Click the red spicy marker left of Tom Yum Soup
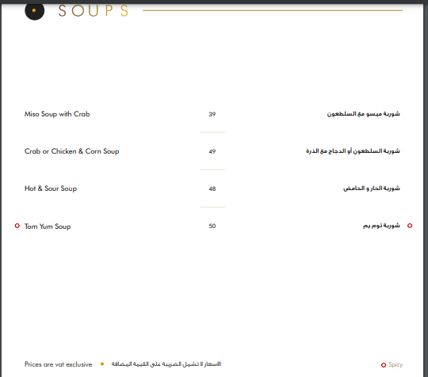This screenshot has height=377, width=428. [x=17, y=226]
